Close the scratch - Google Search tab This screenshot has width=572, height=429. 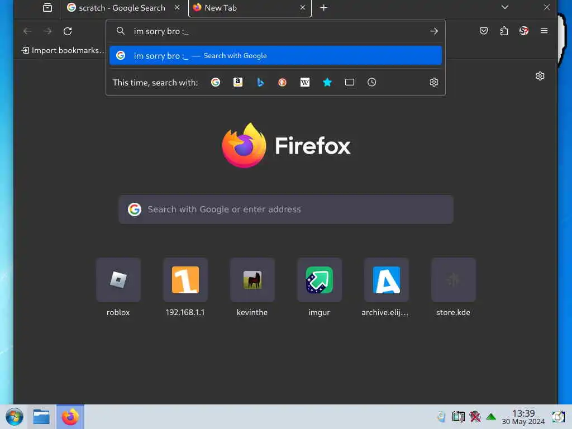177,8
